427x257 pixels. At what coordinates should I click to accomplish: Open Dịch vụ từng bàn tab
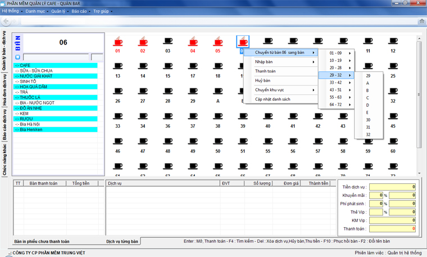122,241
